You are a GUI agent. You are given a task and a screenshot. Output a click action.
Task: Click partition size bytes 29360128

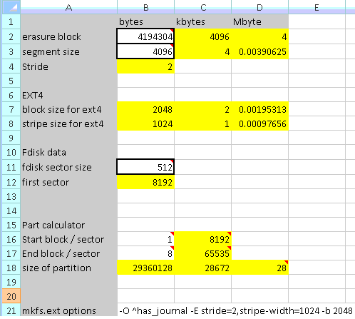145,268
